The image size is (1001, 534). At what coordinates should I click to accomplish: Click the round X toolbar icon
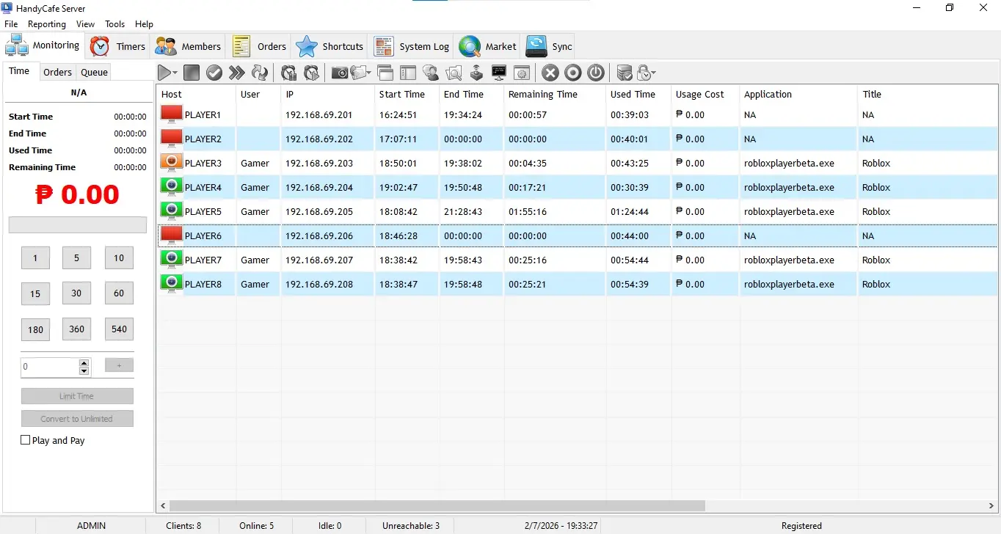tap(550, 73)
